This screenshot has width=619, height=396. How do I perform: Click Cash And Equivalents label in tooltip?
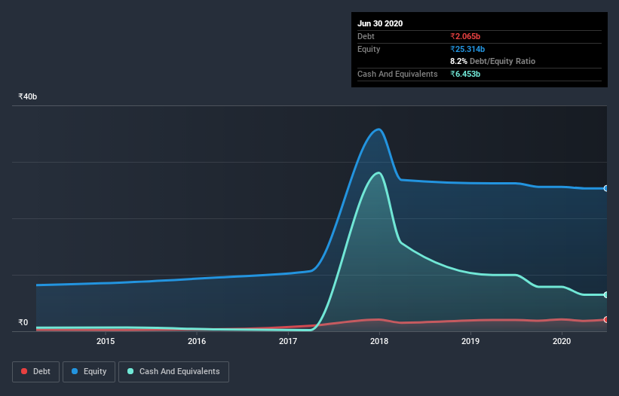click(397, 74)
